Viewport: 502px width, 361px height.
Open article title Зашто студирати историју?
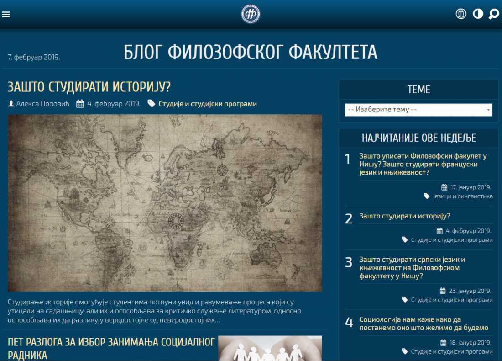pyautogui.click(x=89, y=87)
